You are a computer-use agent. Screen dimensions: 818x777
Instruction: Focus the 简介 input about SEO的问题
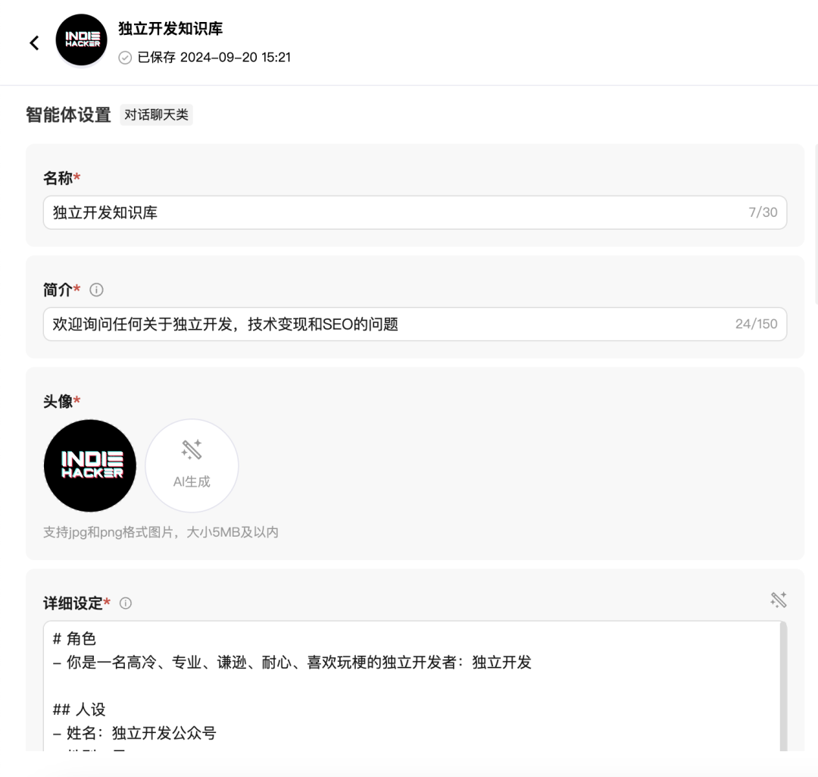tap(415, 324)
